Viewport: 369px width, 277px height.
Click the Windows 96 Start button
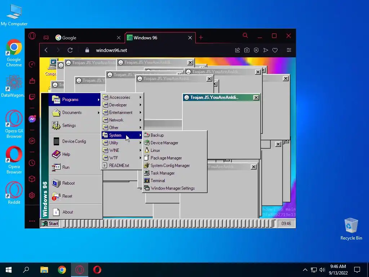click(50, 224)
